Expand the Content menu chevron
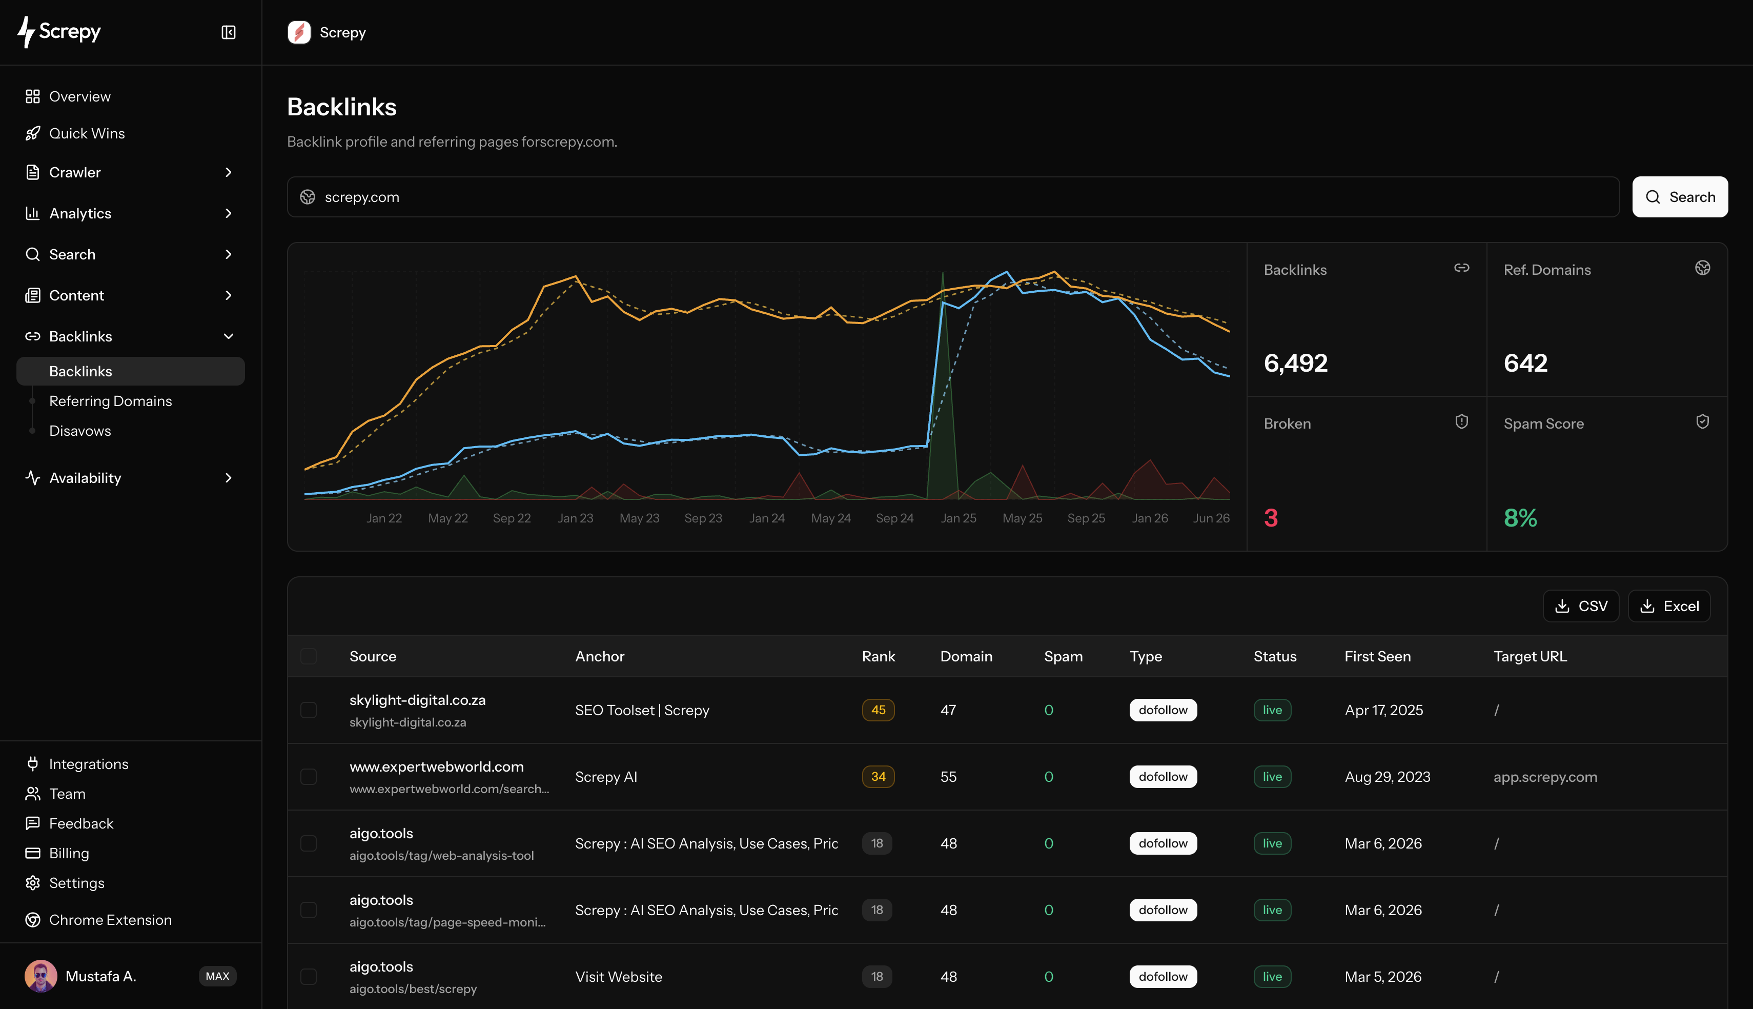 tap(229, 295)
